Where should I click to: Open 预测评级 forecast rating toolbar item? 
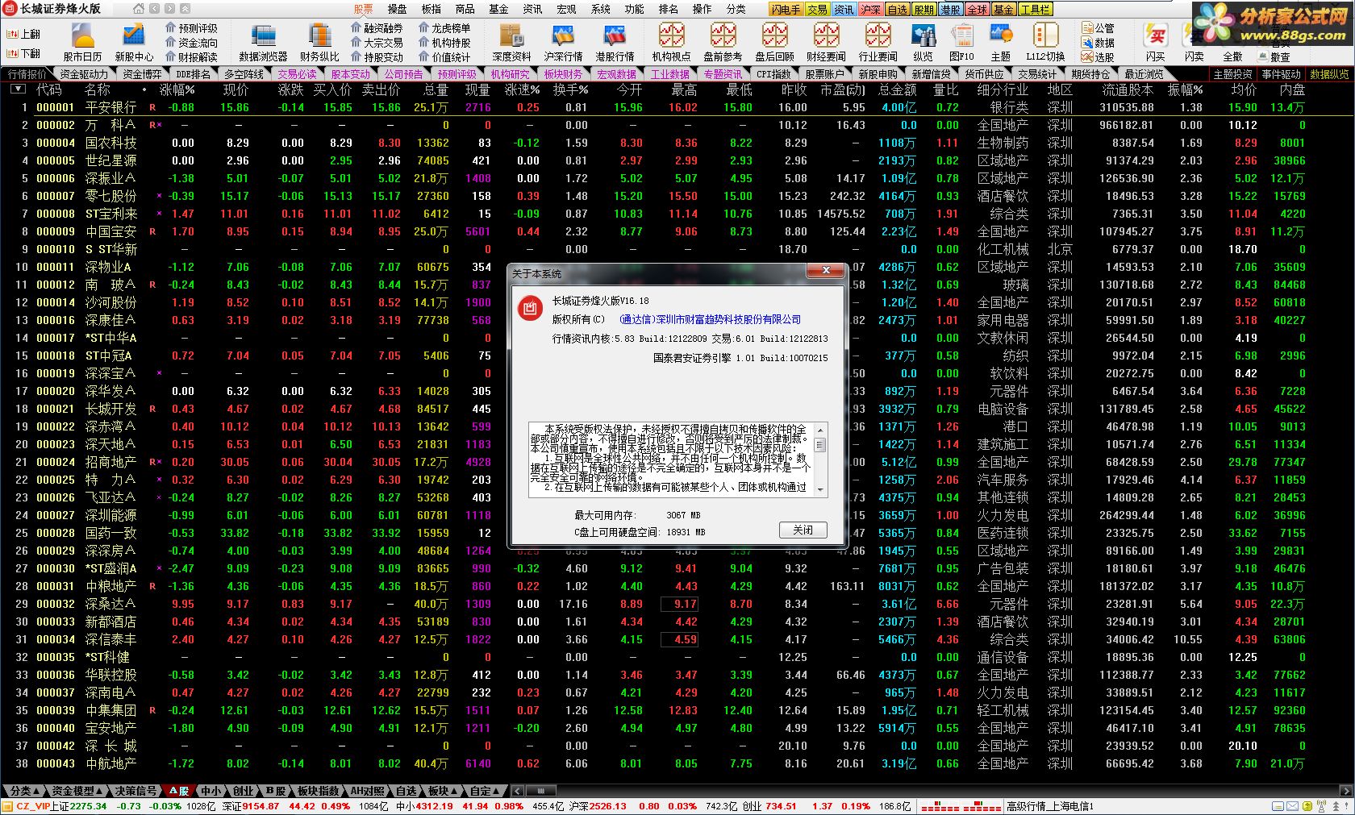pos(191,28)
